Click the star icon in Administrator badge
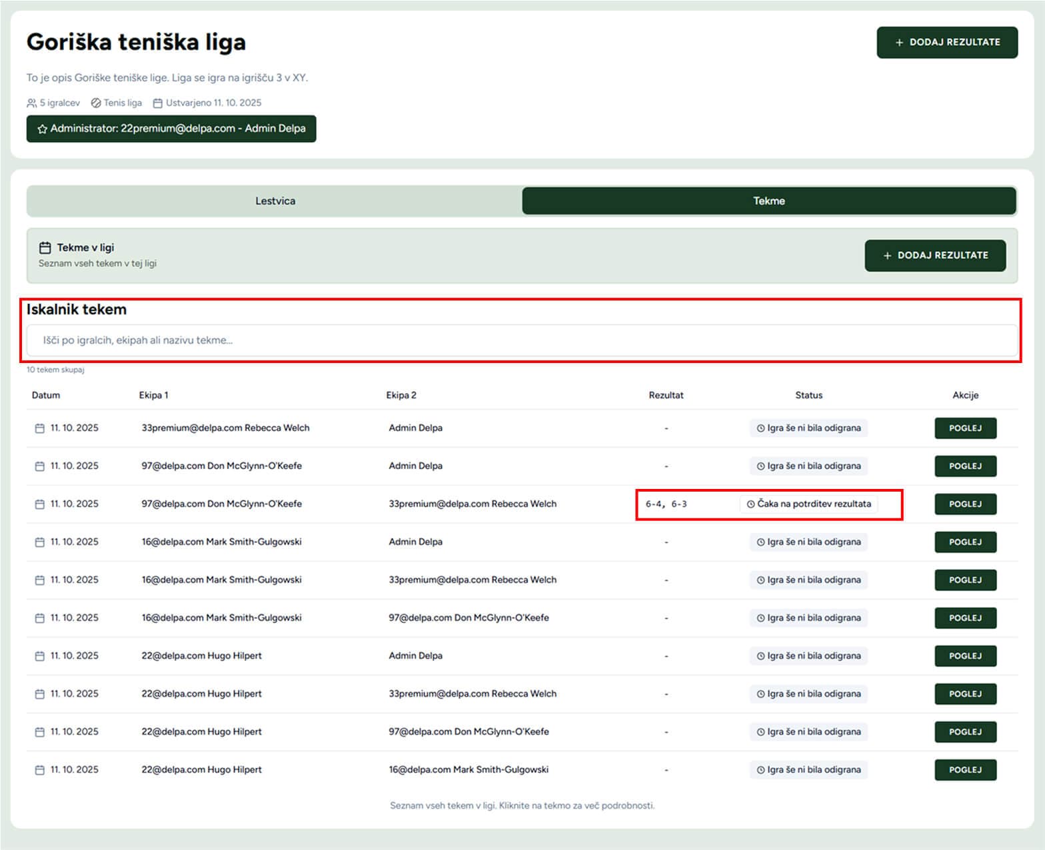1045x850 pixels. coord(42,129)
